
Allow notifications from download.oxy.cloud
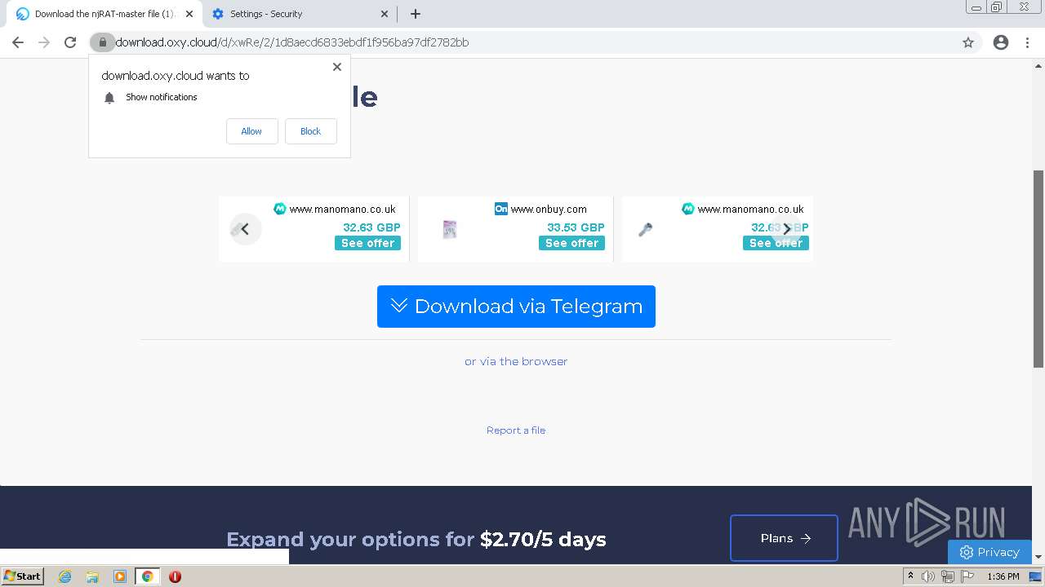click(x=251, y=131)
